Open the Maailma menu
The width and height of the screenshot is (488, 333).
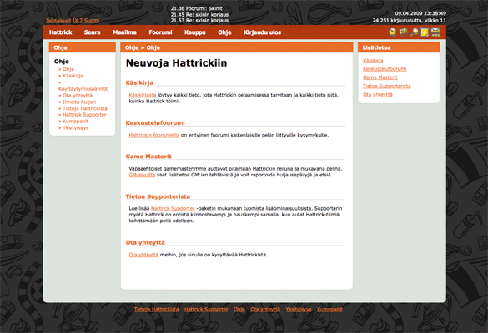point(124,32)
